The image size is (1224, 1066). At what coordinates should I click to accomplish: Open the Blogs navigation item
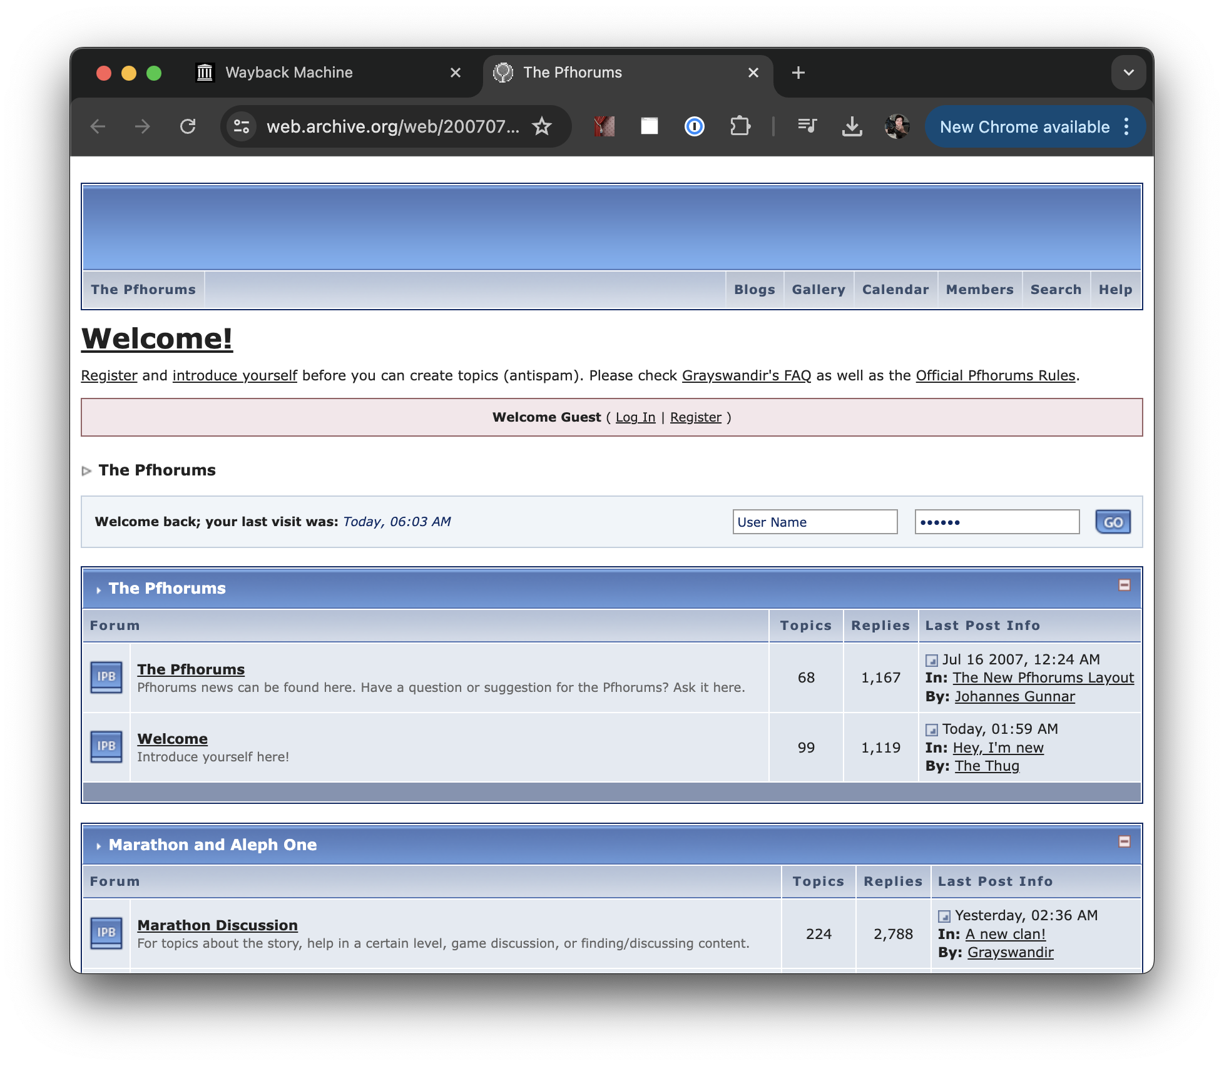(755, 290)
